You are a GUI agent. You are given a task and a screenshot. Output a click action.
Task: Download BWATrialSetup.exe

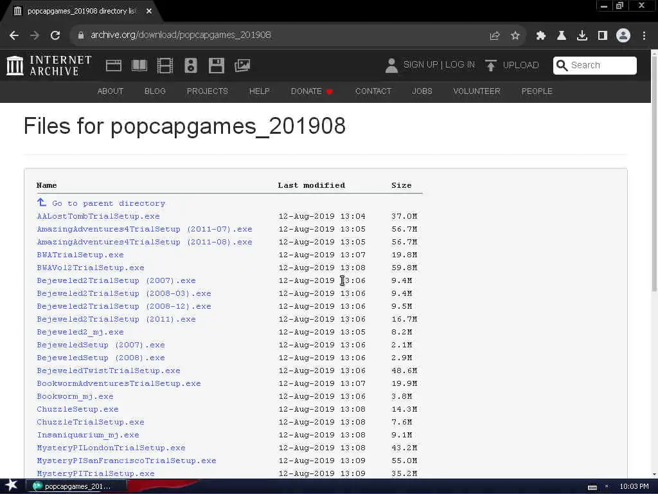80,255
